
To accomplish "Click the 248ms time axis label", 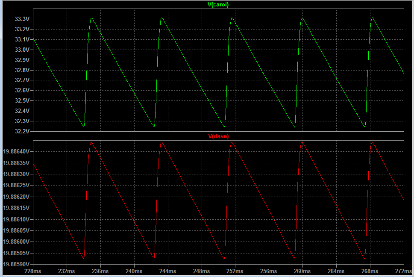I will pyautogui.click(x=202, y=271).
